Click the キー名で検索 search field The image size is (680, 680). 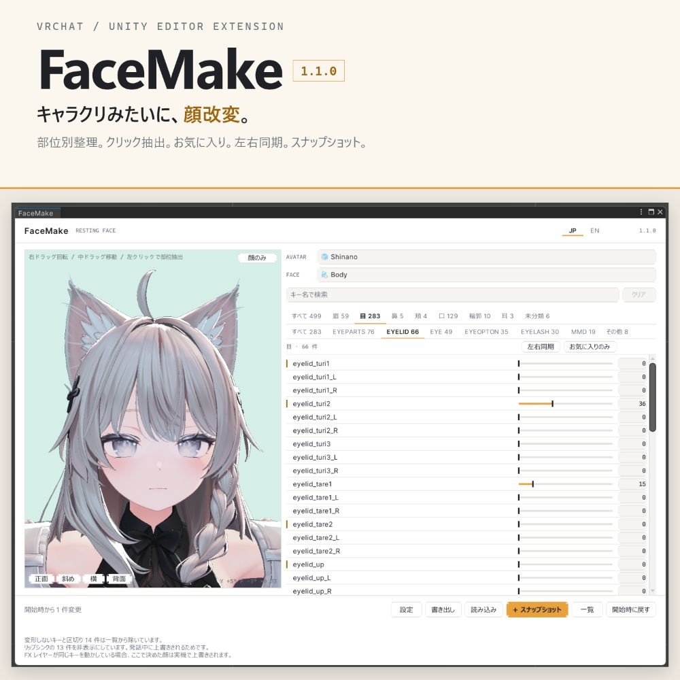[x=452, y=294]
